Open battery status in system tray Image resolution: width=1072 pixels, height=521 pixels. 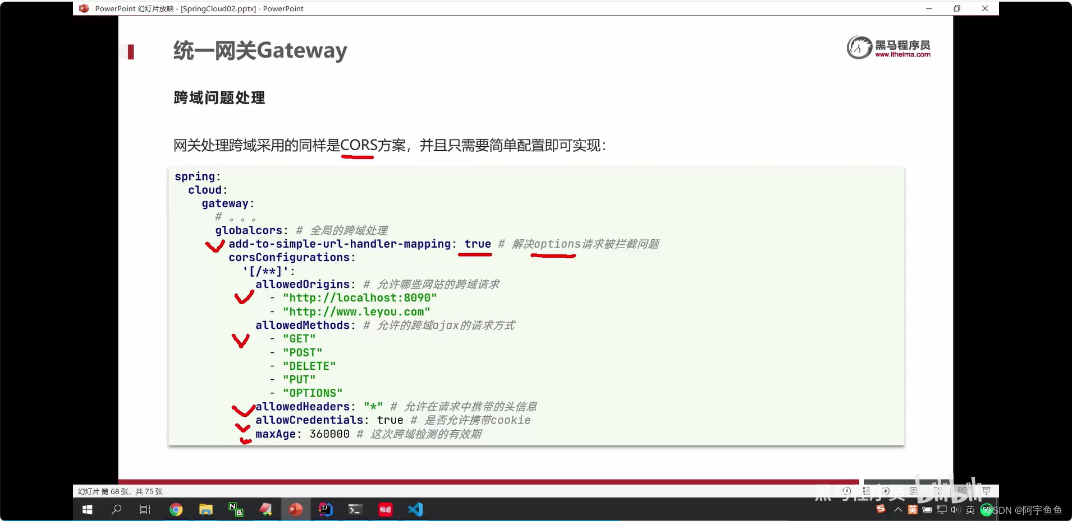pyautogui.click(x=927, y=510)
